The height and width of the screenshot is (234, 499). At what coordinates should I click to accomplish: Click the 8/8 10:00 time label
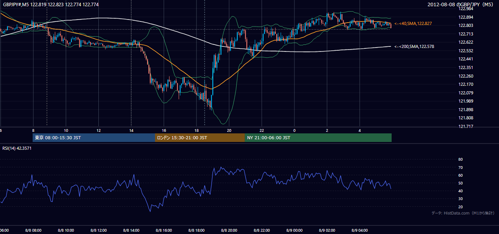point(66,230)
